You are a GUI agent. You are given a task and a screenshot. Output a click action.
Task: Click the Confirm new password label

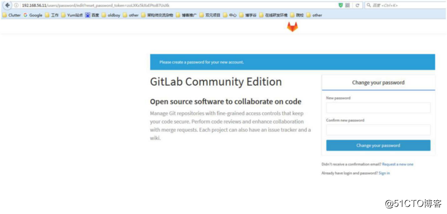345,120
